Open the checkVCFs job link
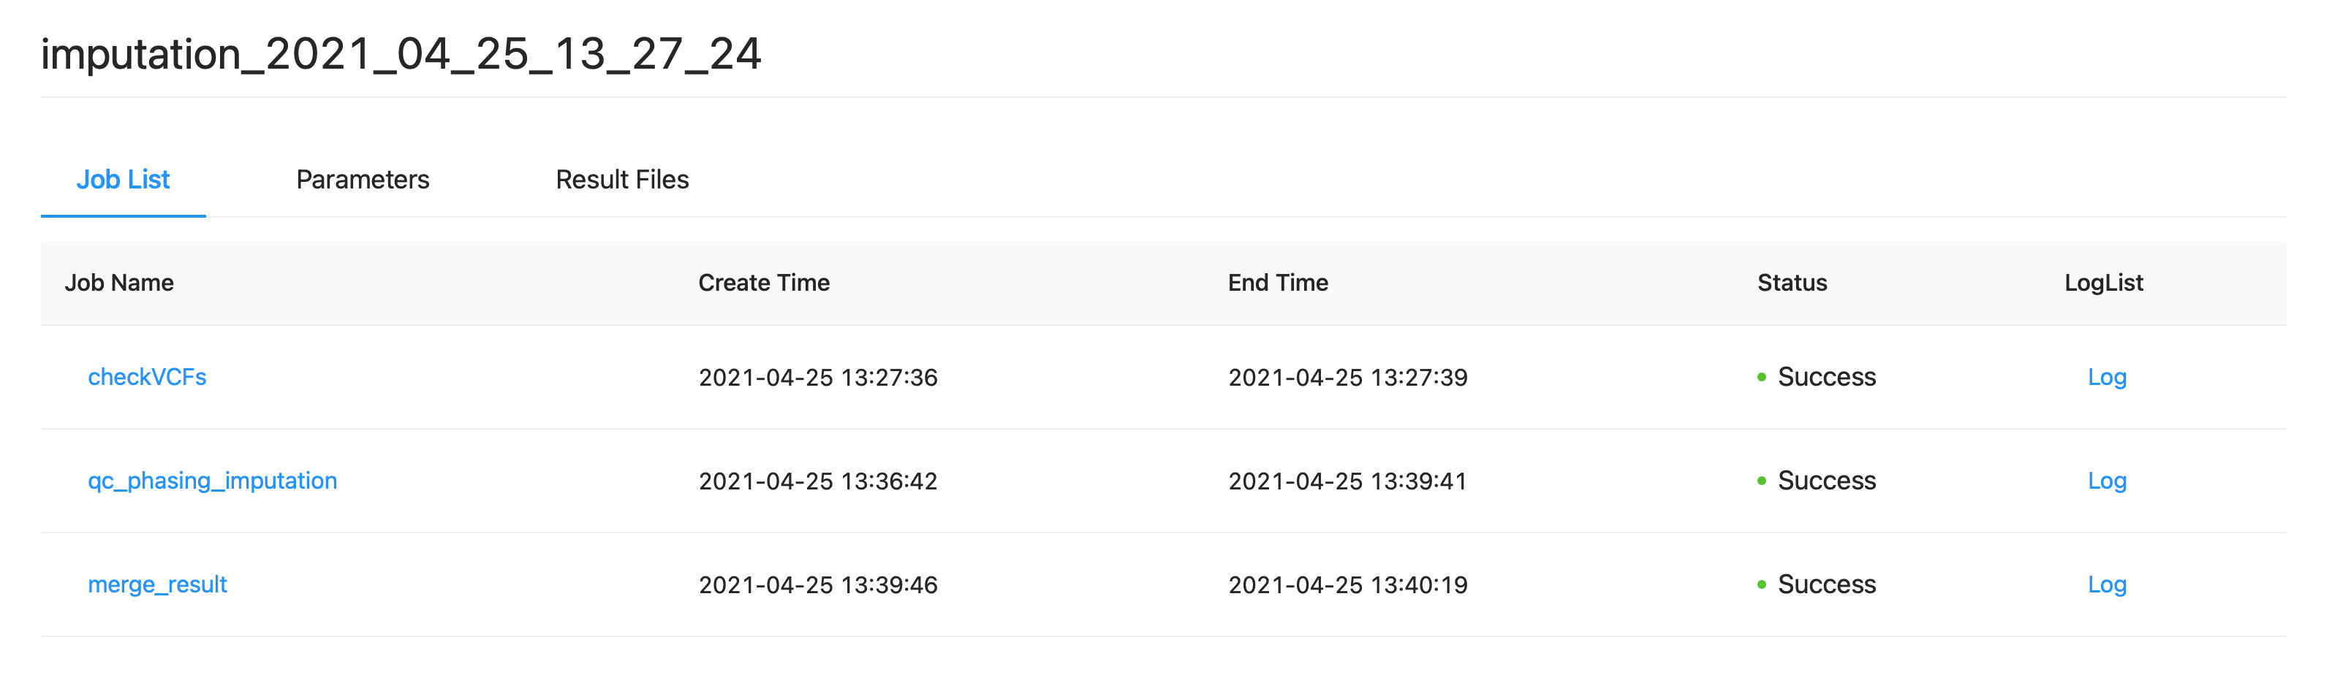This screenshot has width=2351, height=694. [x=147, y=377]
